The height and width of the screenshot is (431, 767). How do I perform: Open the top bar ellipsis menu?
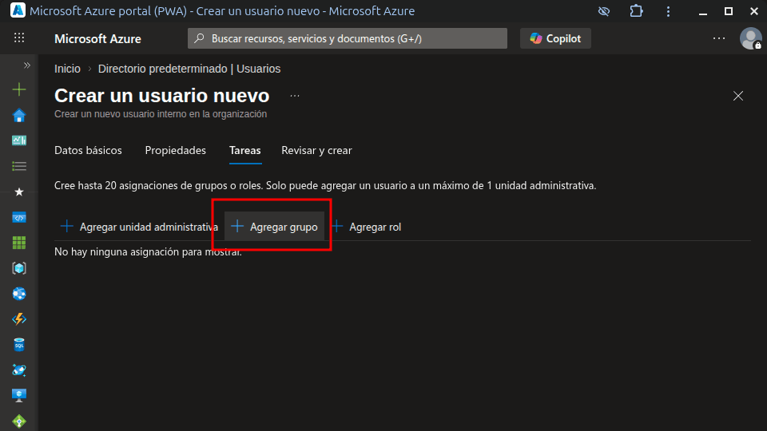pos(719,38)
